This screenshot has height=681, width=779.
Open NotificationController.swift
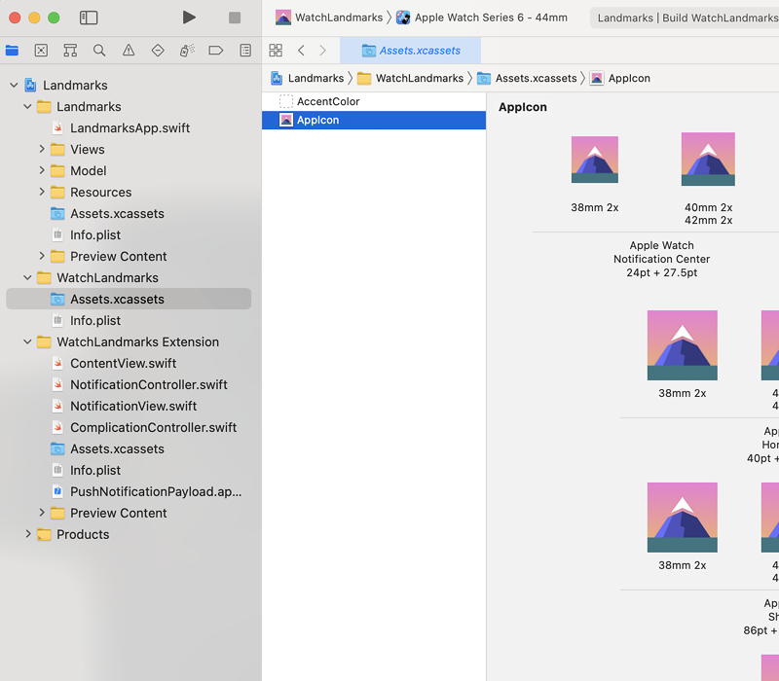click(129, 384)
